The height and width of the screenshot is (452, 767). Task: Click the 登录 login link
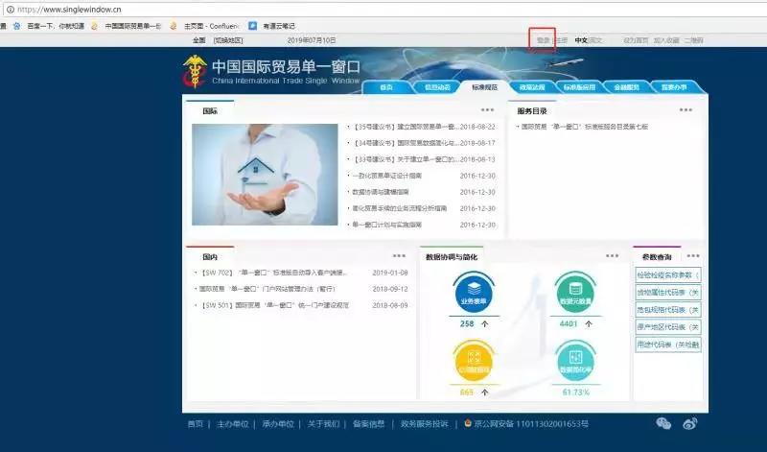[543, 40]
